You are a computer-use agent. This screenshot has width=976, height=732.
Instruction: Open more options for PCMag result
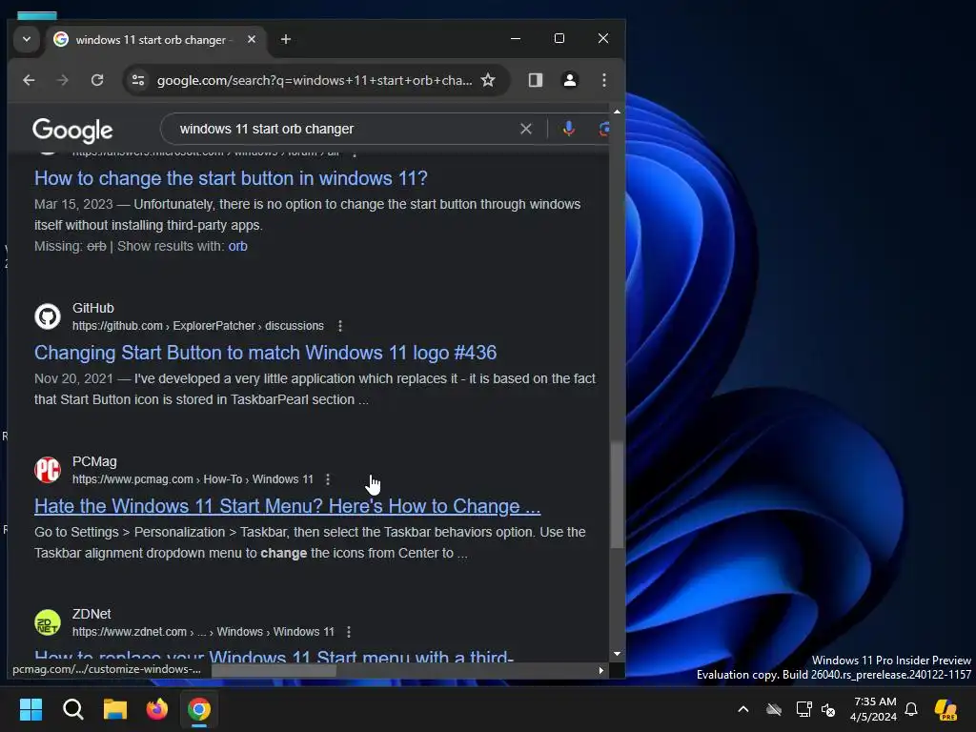click(328, 479)
